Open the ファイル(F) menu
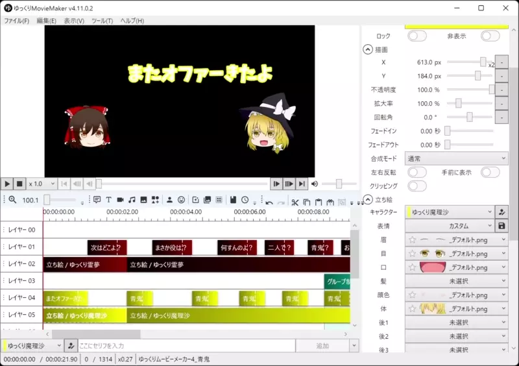 (17, 21)
